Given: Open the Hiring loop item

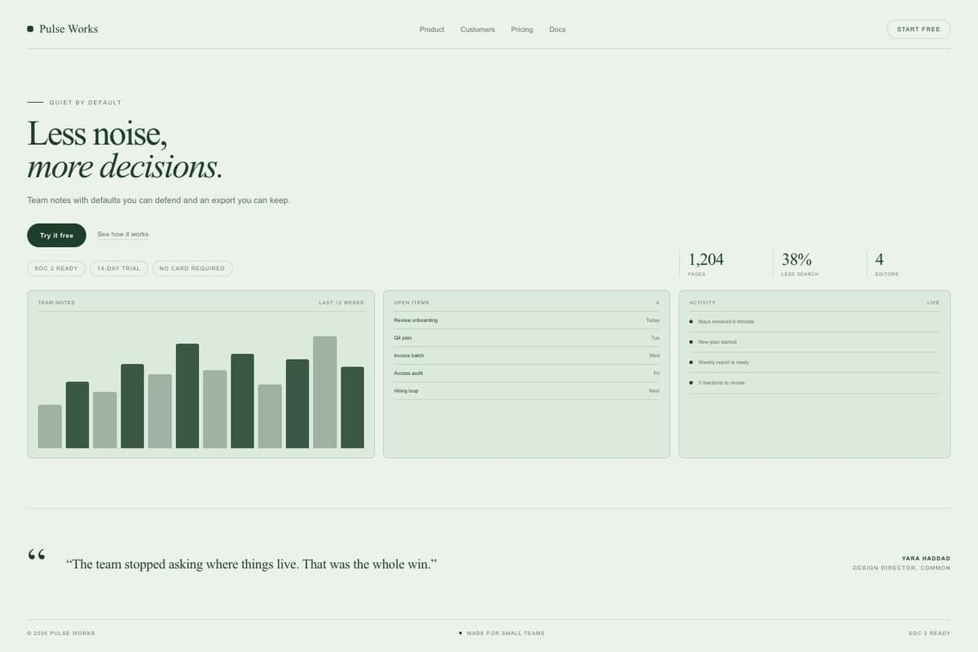Looking at the screenshot, I should coord(526,391).
